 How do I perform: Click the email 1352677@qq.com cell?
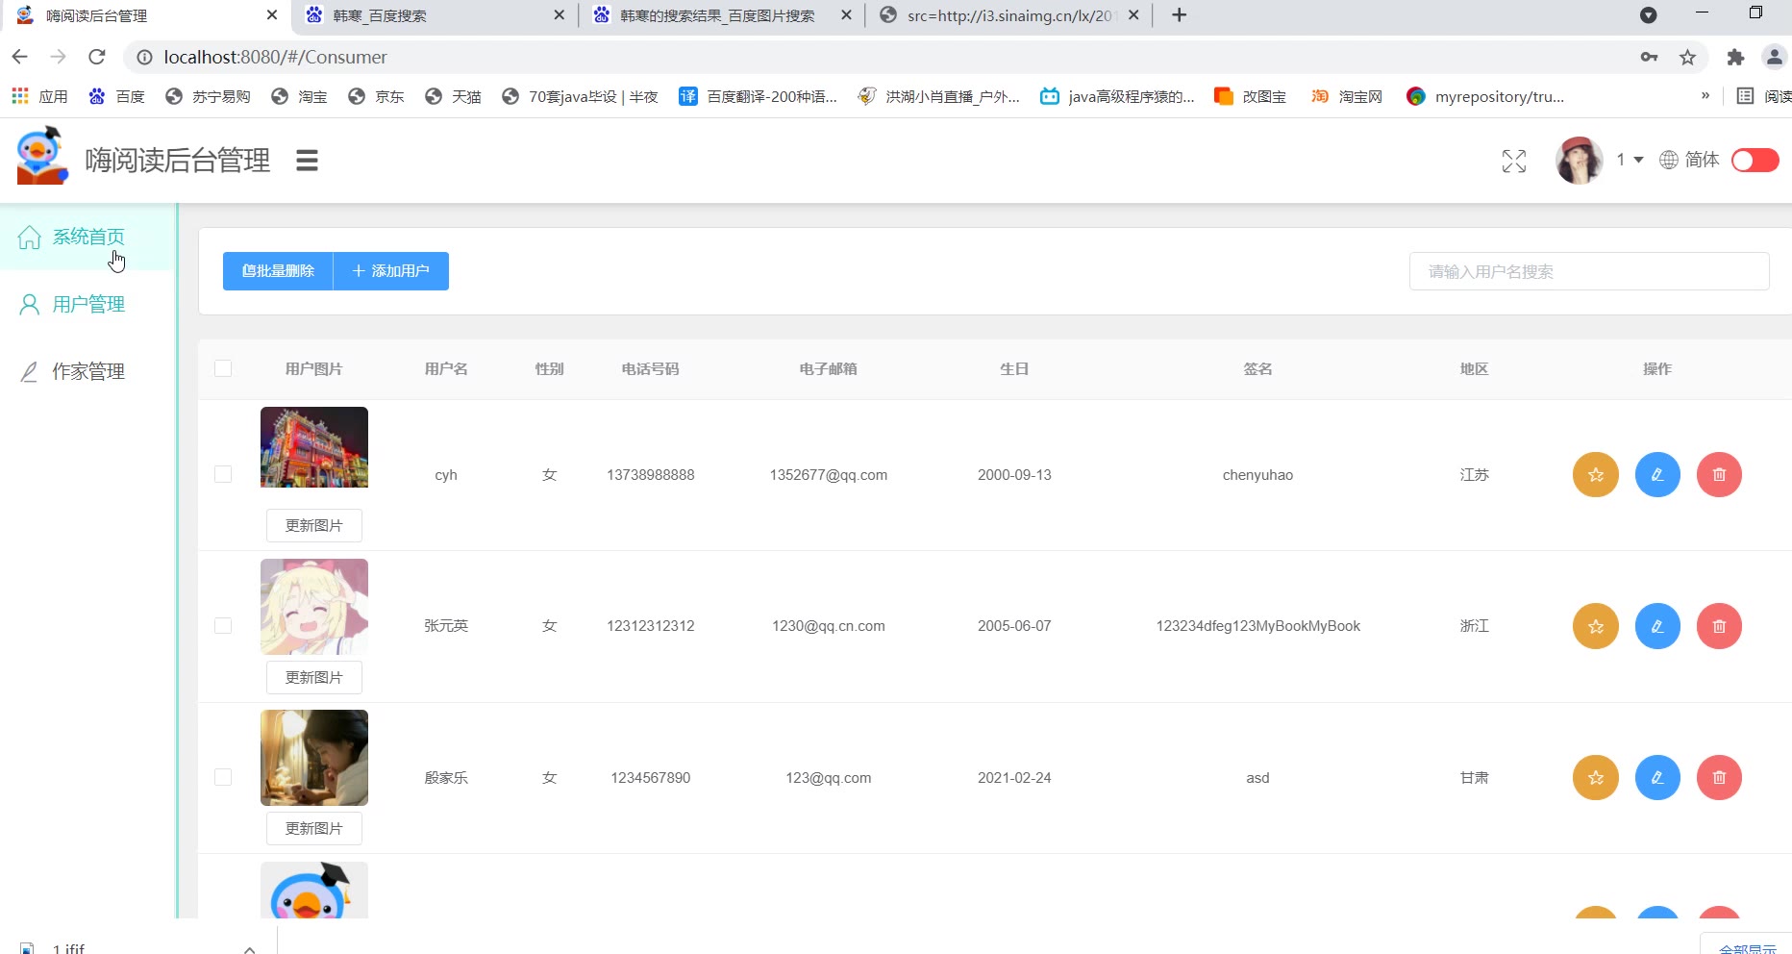829,475
